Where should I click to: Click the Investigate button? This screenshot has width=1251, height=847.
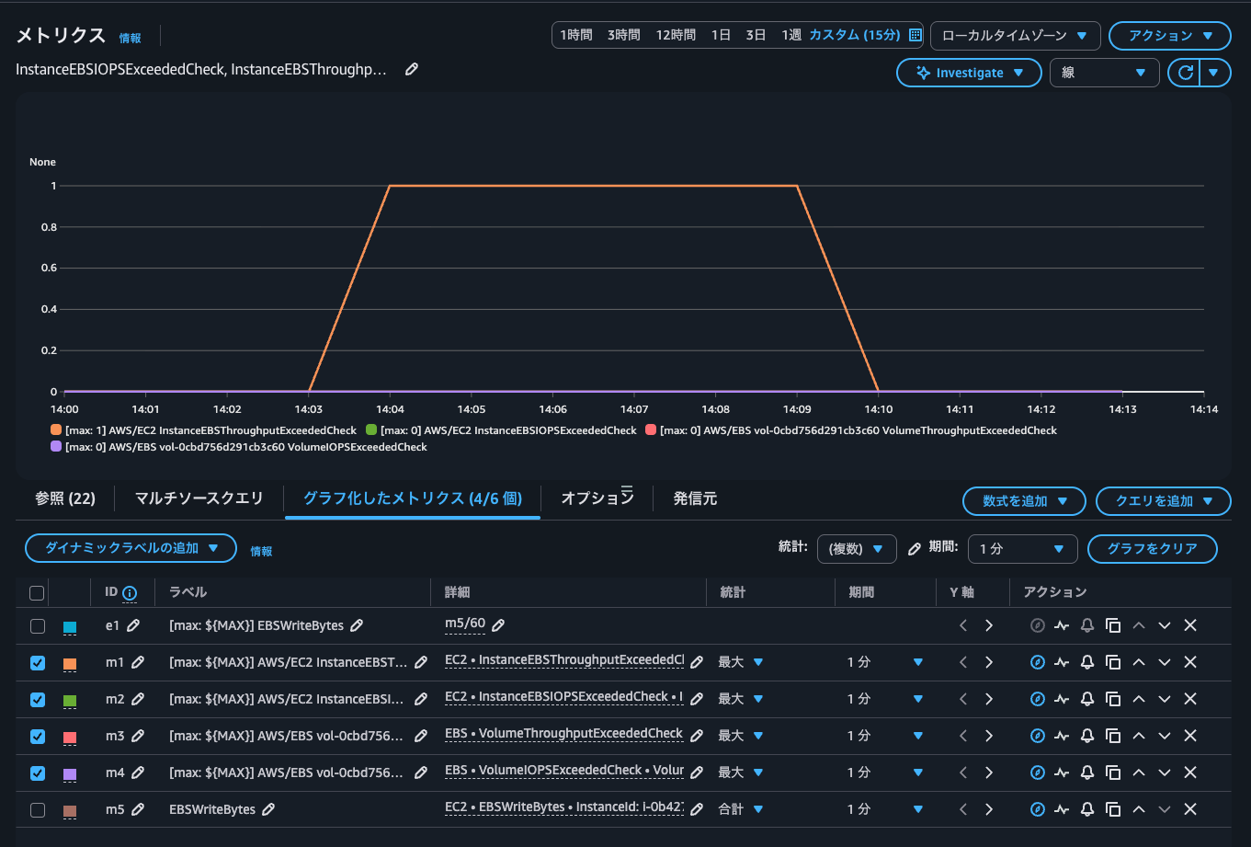[969, 73]
